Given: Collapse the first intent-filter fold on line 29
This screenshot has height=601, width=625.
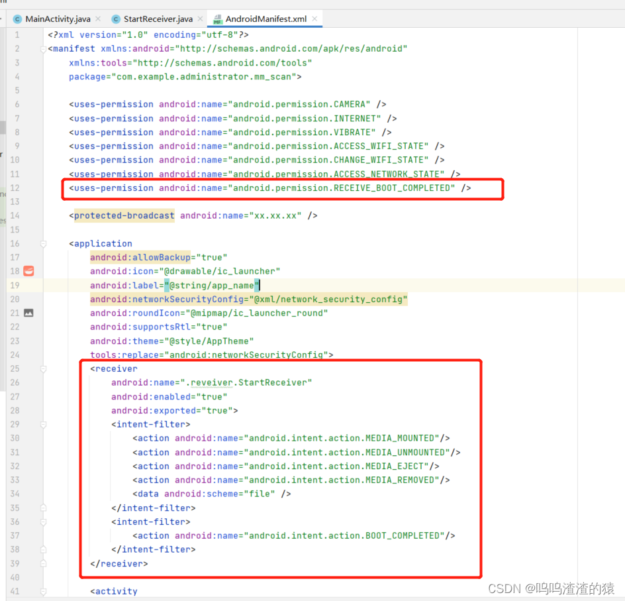Looking at the screenshot, I should coord(43,425).
